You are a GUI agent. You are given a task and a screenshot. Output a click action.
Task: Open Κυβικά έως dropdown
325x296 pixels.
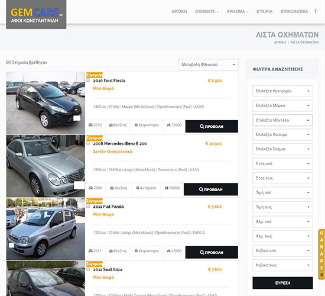click(x=282, y=265)
